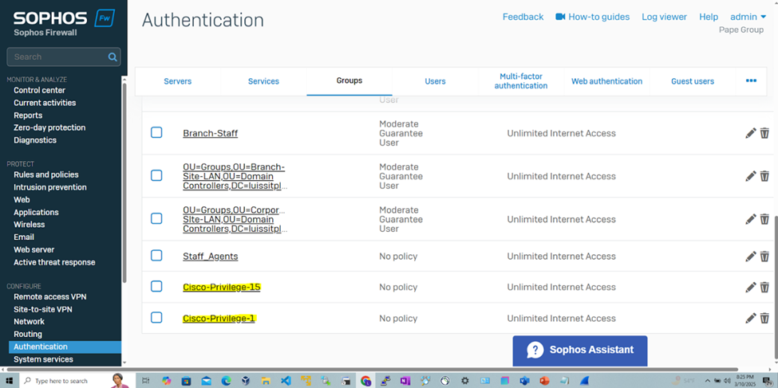The height and width of the screenshot is (388, 778).
Task: Click the Help link in header
Action: coord(709,17)
